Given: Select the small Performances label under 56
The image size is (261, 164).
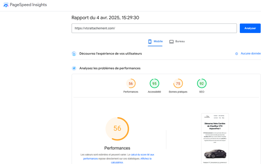Looking at the screenshot, I should [x=131, y=92].
